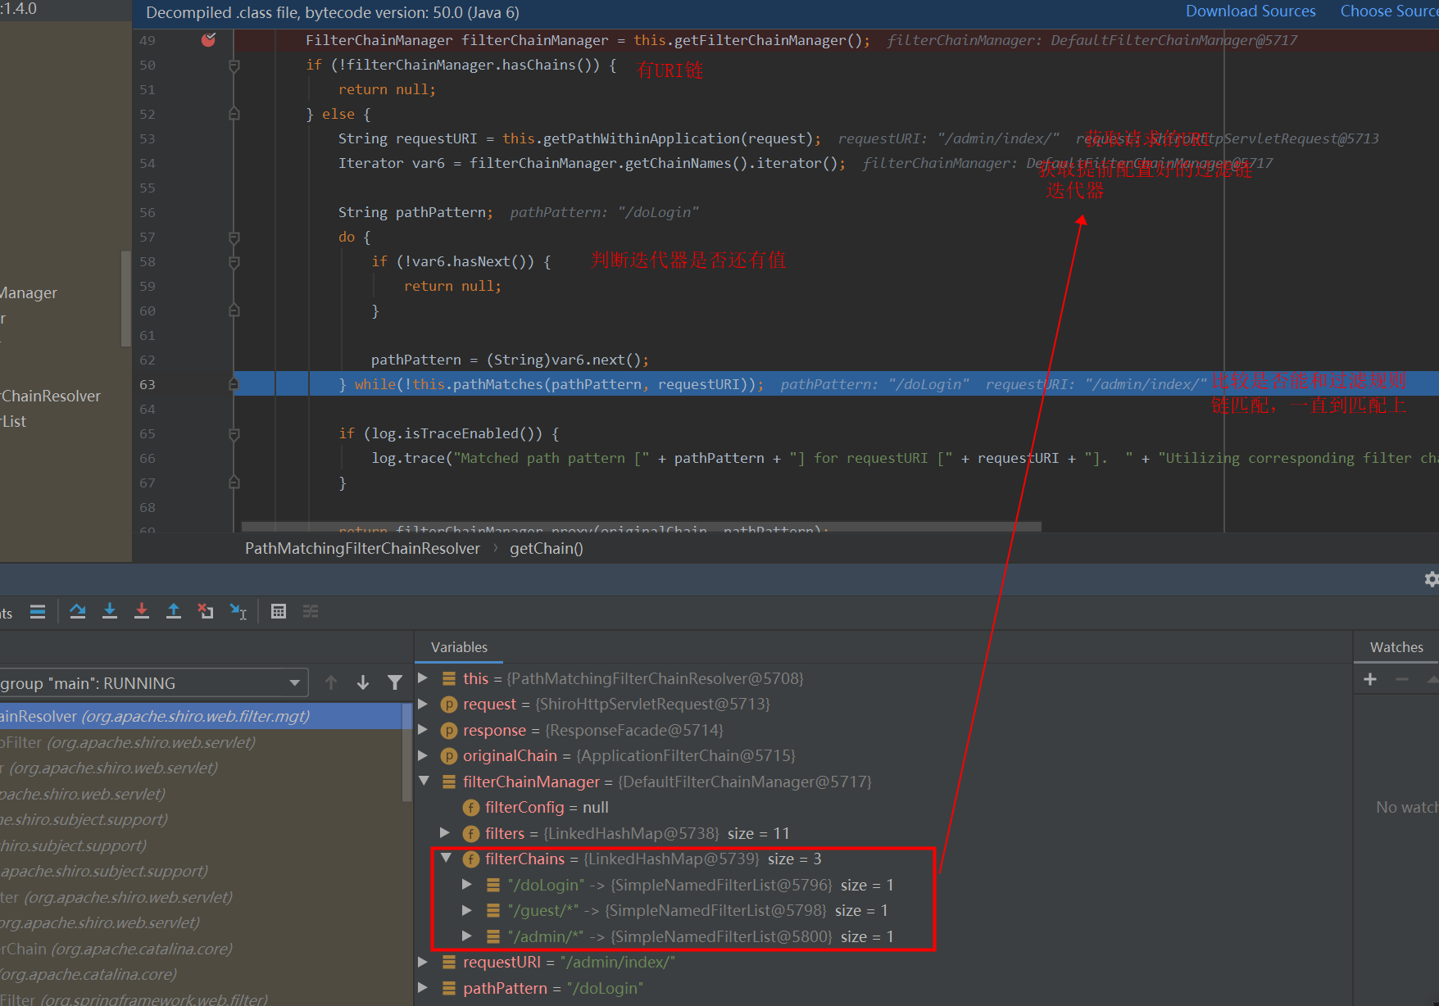This screenshot has width=1439, height=1006.
Task: Move to previous frame with up arrow
Action: click(331, 682)
